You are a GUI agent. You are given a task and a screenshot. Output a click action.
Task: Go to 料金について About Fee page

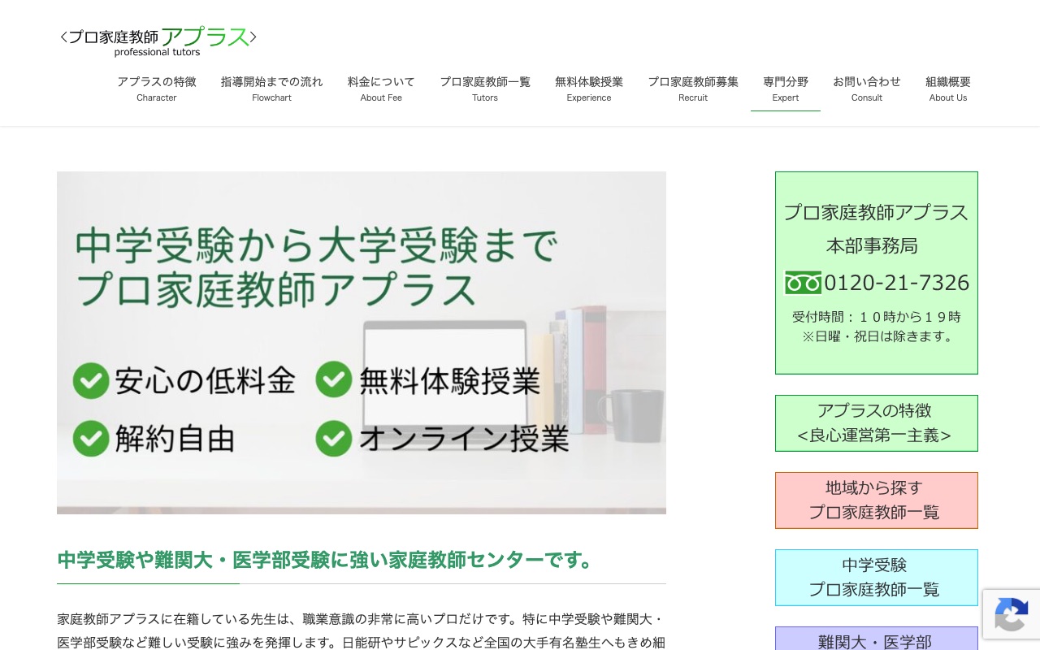pos(381,89)
